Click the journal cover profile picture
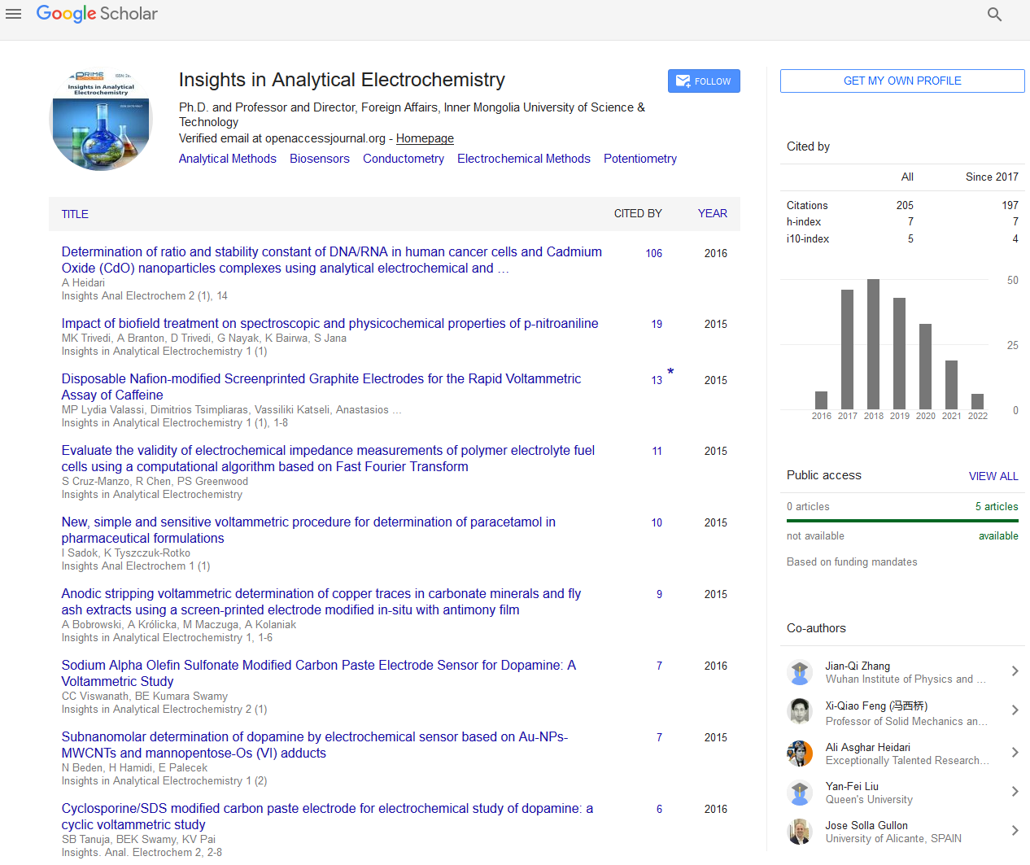Viewport: 1030px width, 865px height. pos(101,120)
